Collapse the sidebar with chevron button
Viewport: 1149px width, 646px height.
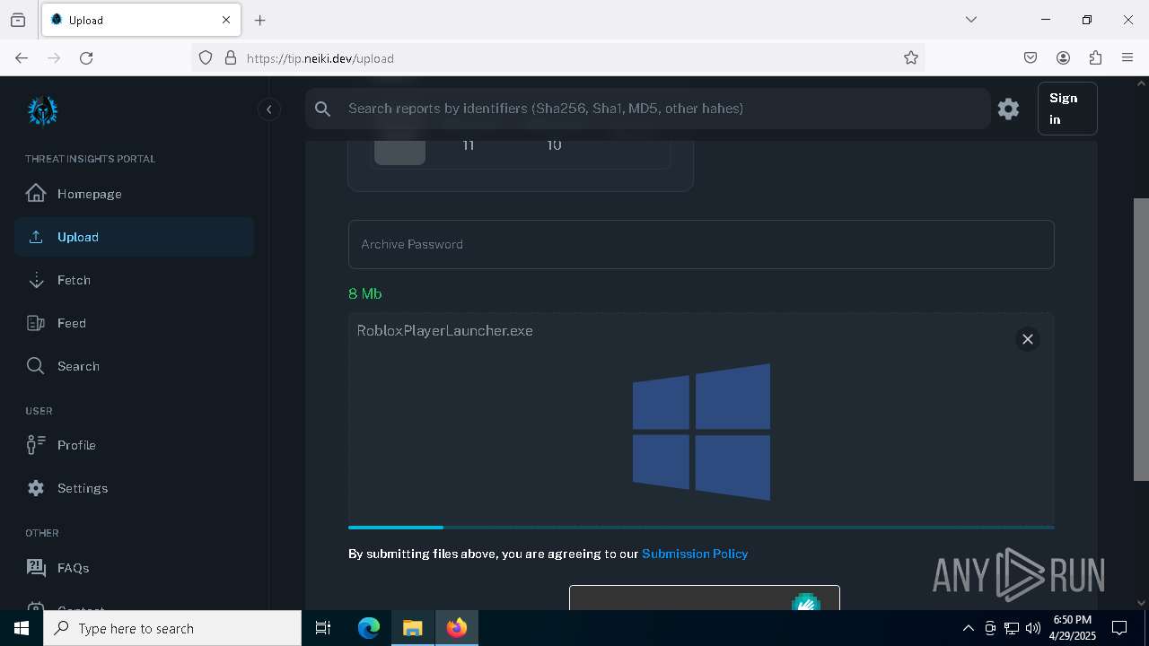(x=268, y=109)
